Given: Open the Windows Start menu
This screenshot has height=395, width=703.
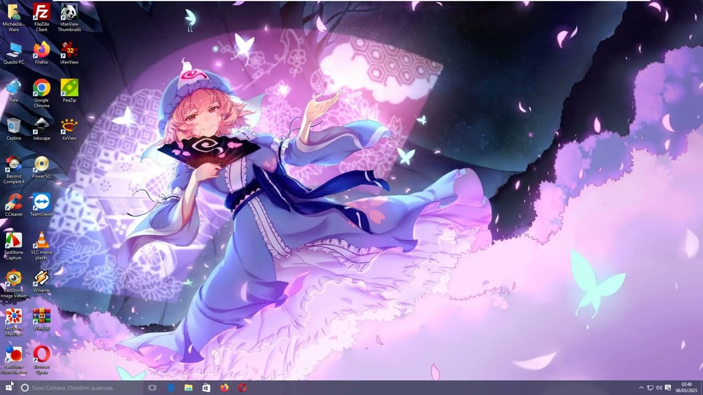Looking at the screenshot, I should [9, 387].
